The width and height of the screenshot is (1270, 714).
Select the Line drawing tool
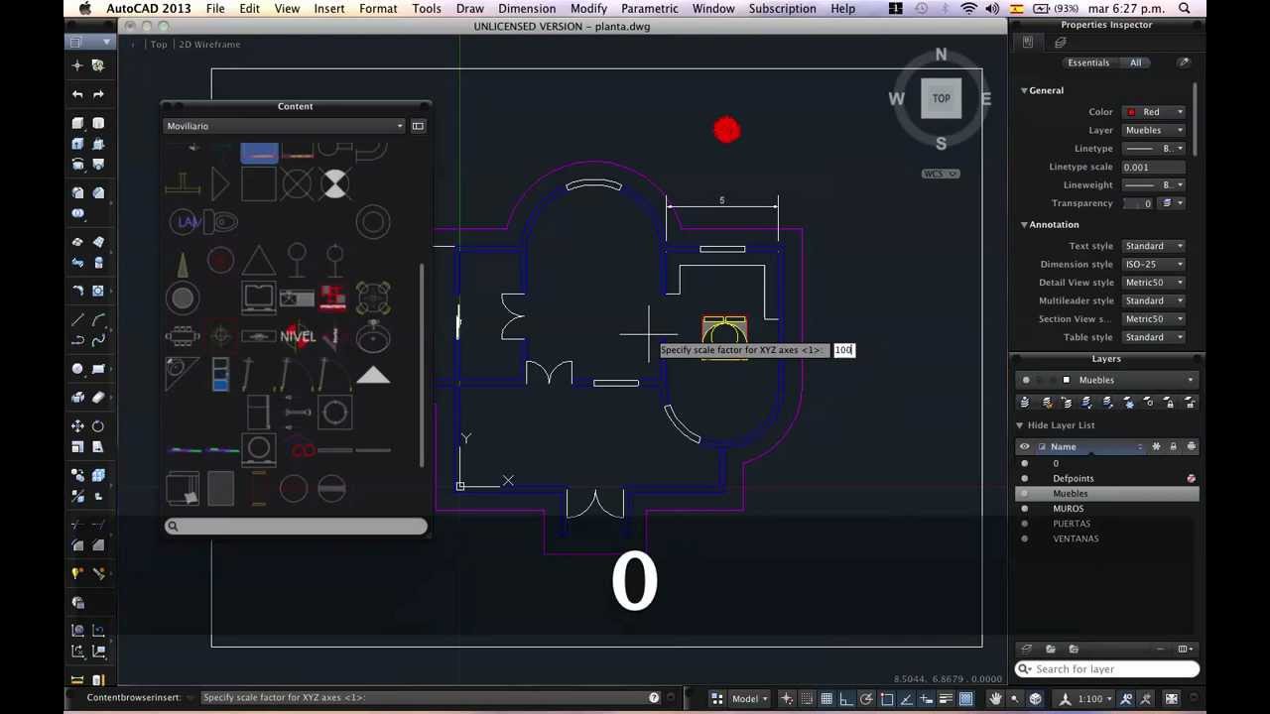click(77, 320)
